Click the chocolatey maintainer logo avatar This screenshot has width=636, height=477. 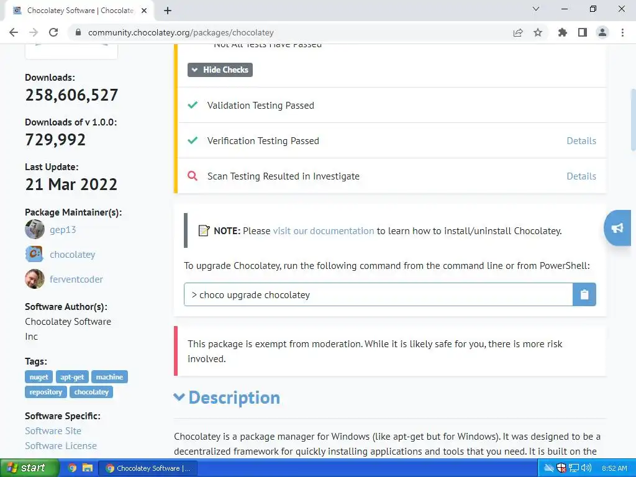point(35,254)
